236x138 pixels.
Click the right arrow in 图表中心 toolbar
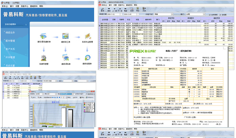[59, 97]
